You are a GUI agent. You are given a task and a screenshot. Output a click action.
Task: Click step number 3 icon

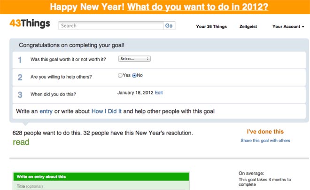pyautogui.click(x=20, y=95)
